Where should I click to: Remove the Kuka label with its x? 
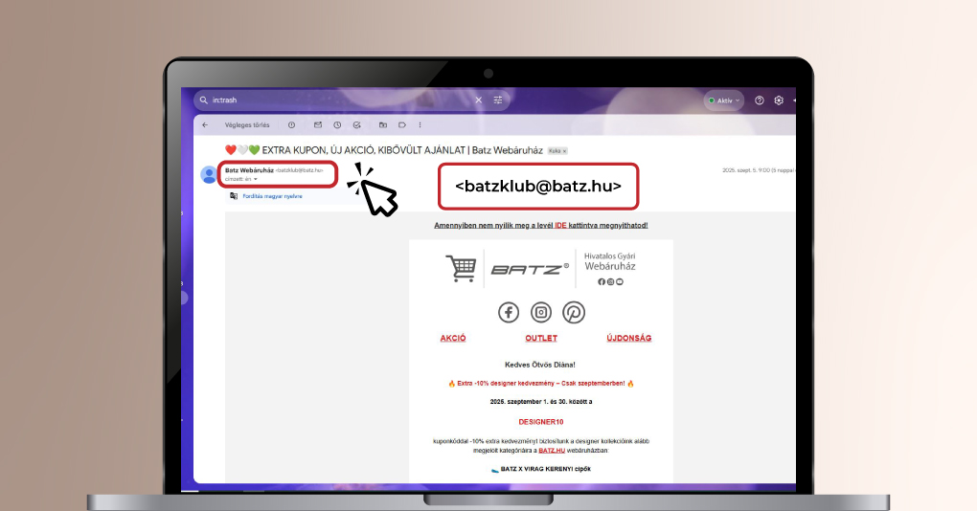(564, 151)
